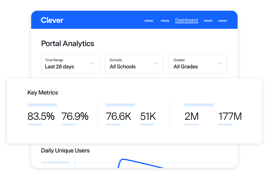Expand the Time Range dropdown arrow

coord(92,64)
